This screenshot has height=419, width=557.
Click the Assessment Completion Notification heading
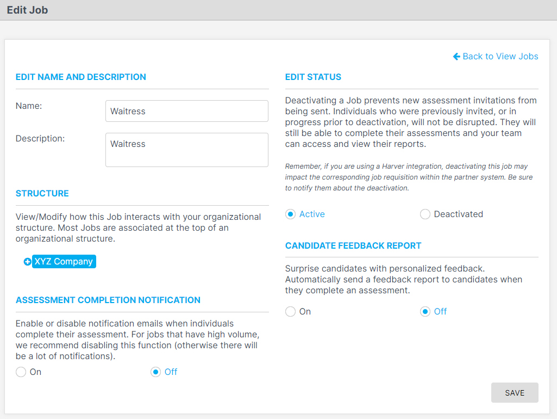[x=108, y=300]
